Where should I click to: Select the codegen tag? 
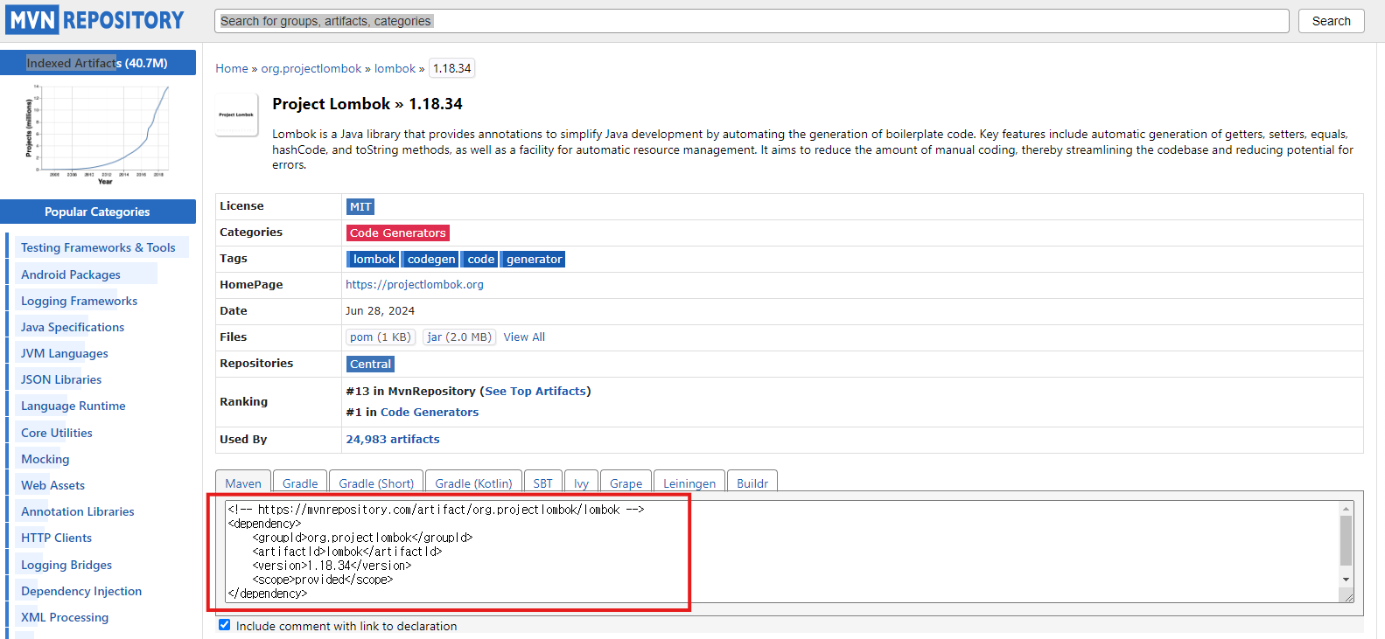pyautogui.click(x=430, y=260)
